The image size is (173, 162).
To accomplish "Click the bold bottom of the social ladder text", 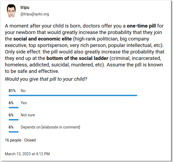I will pos(77,58).
